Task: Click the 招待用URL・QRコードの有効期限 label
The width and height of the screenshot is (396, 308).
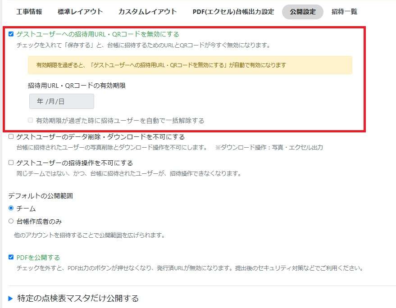Action: [x=77, y=86]
